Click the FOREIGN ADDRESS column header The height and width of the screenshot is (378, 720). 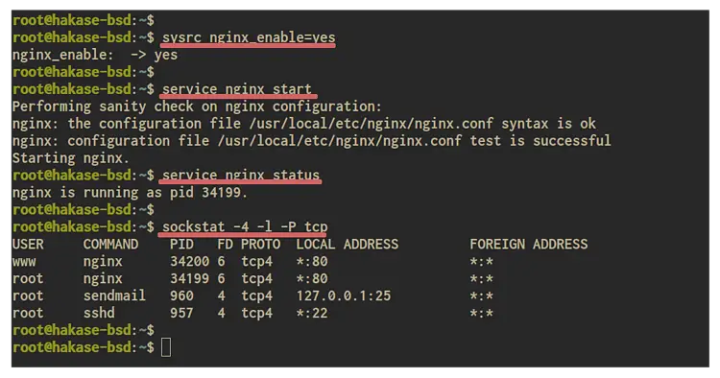529,244
